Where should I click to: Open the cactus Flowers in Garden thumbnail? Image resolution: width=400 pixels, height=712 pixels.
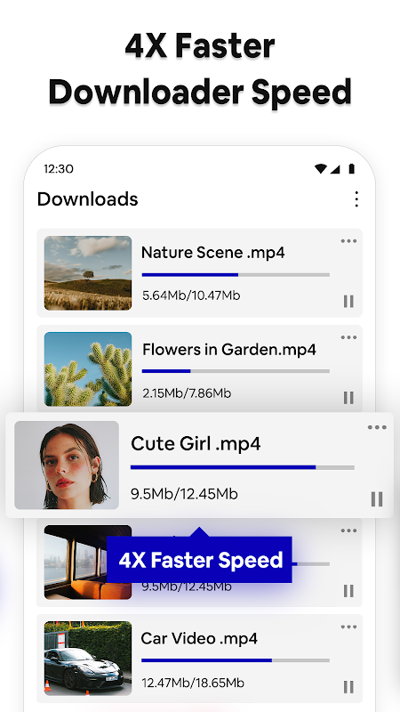click(88, 368)
